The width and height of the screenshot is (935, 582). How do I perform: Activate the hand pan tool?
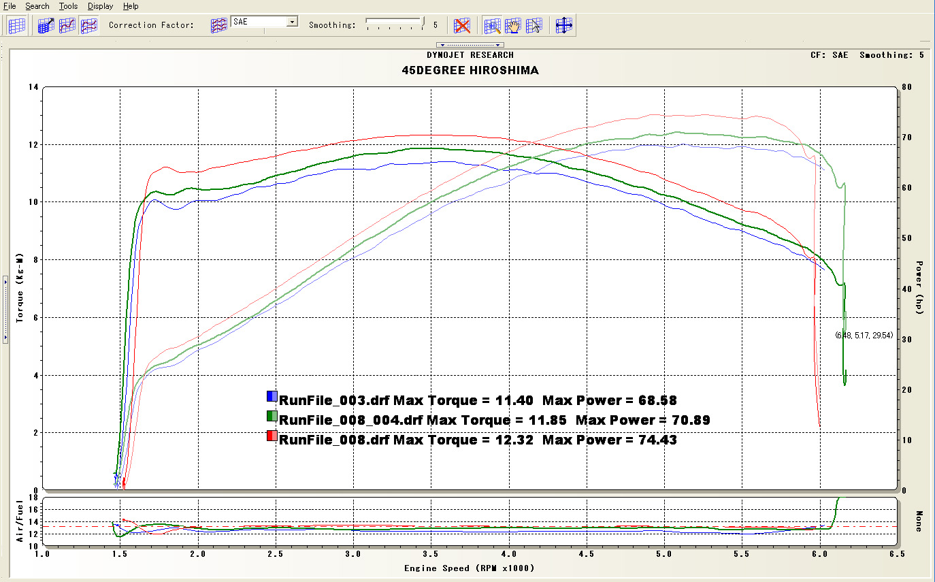point(513,26)
